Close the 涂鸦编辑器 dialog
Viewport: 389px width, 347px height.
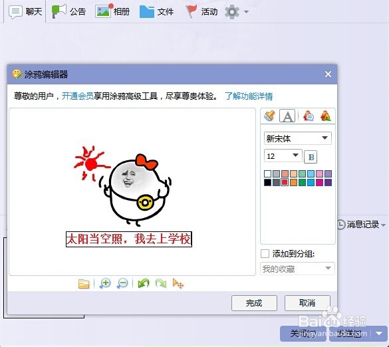coord(328,74)
